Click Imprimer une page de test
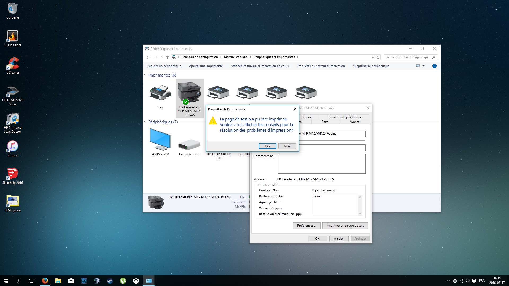 [x=345, y=226]
